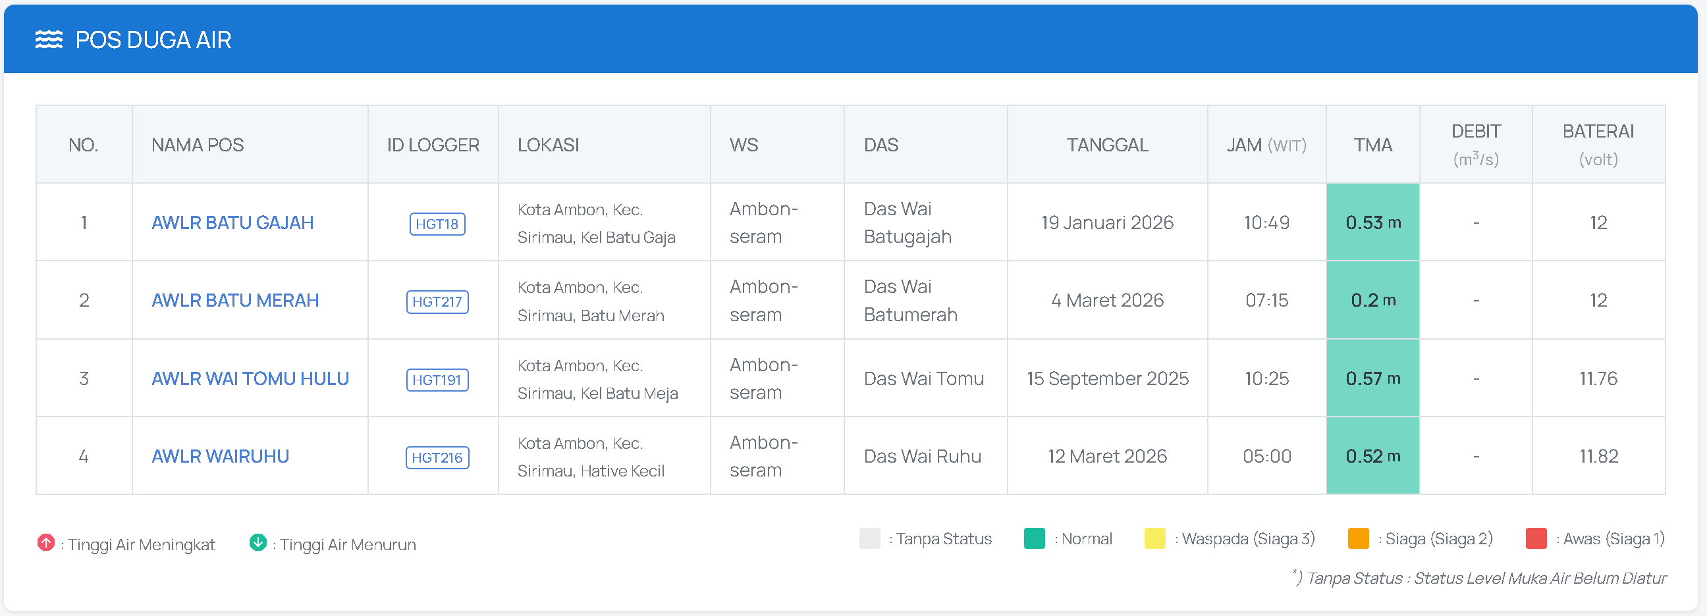
Task: Click the green falling water arrow icon
Action: tap(257, 543)
